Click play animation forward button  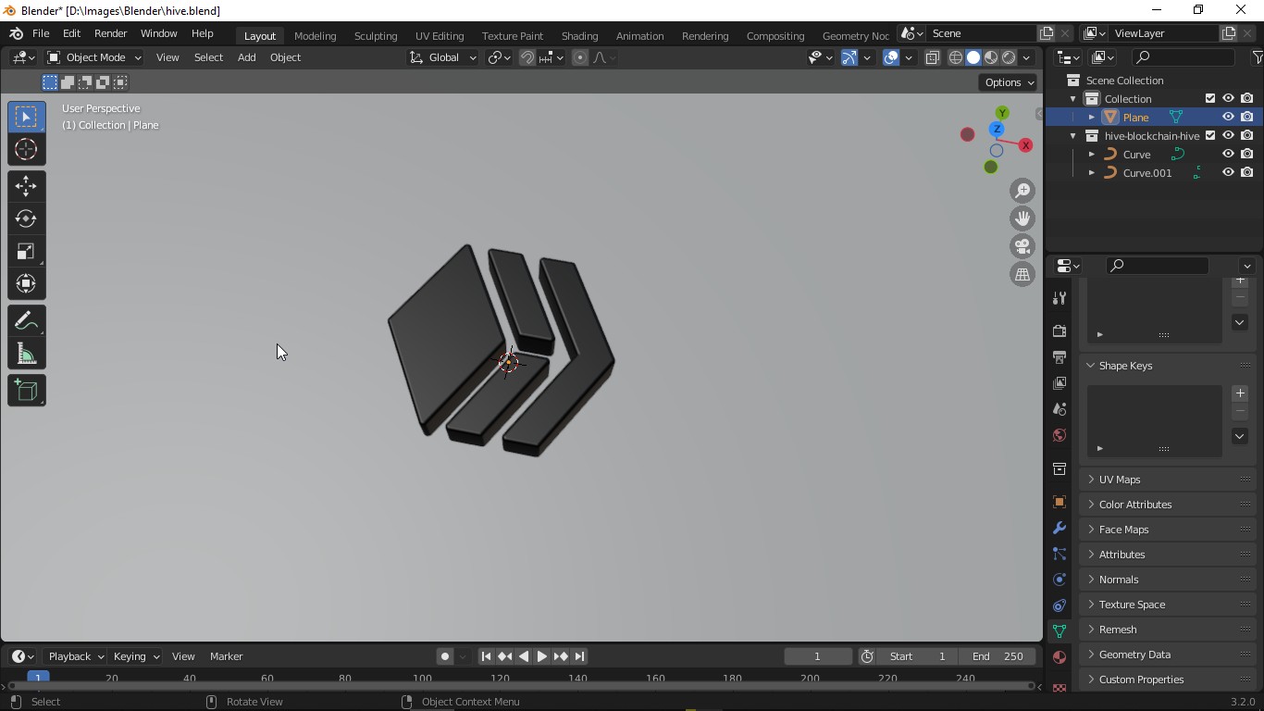point(541,656)
